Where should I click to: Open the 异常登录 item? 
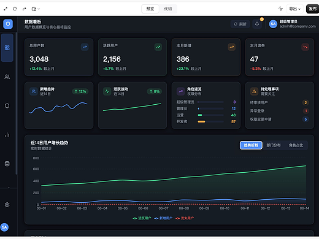(279, 111)
